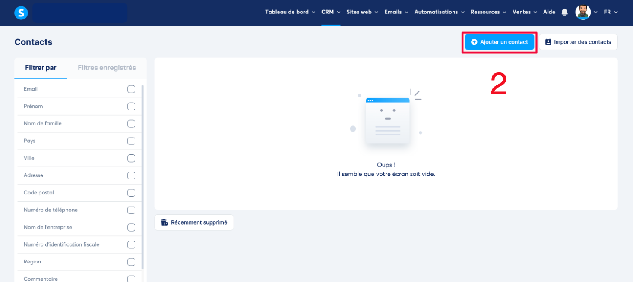633x282 pixels.
Task: Expand the Tableau de bord menu
Action: click(x=290, y=12)
